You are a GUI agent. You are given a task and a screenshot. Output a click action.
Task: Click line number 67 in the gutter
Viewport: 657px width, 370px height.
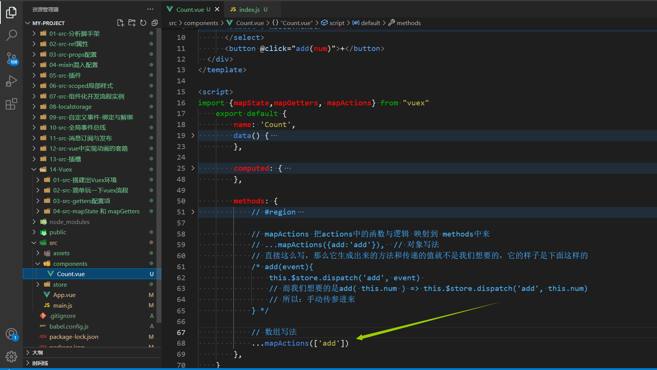[x=181, y=332]
